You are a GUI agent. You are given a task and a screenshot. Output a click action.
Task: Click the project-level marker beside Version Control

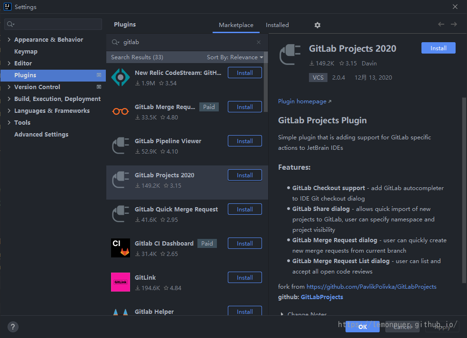point(99,87)
